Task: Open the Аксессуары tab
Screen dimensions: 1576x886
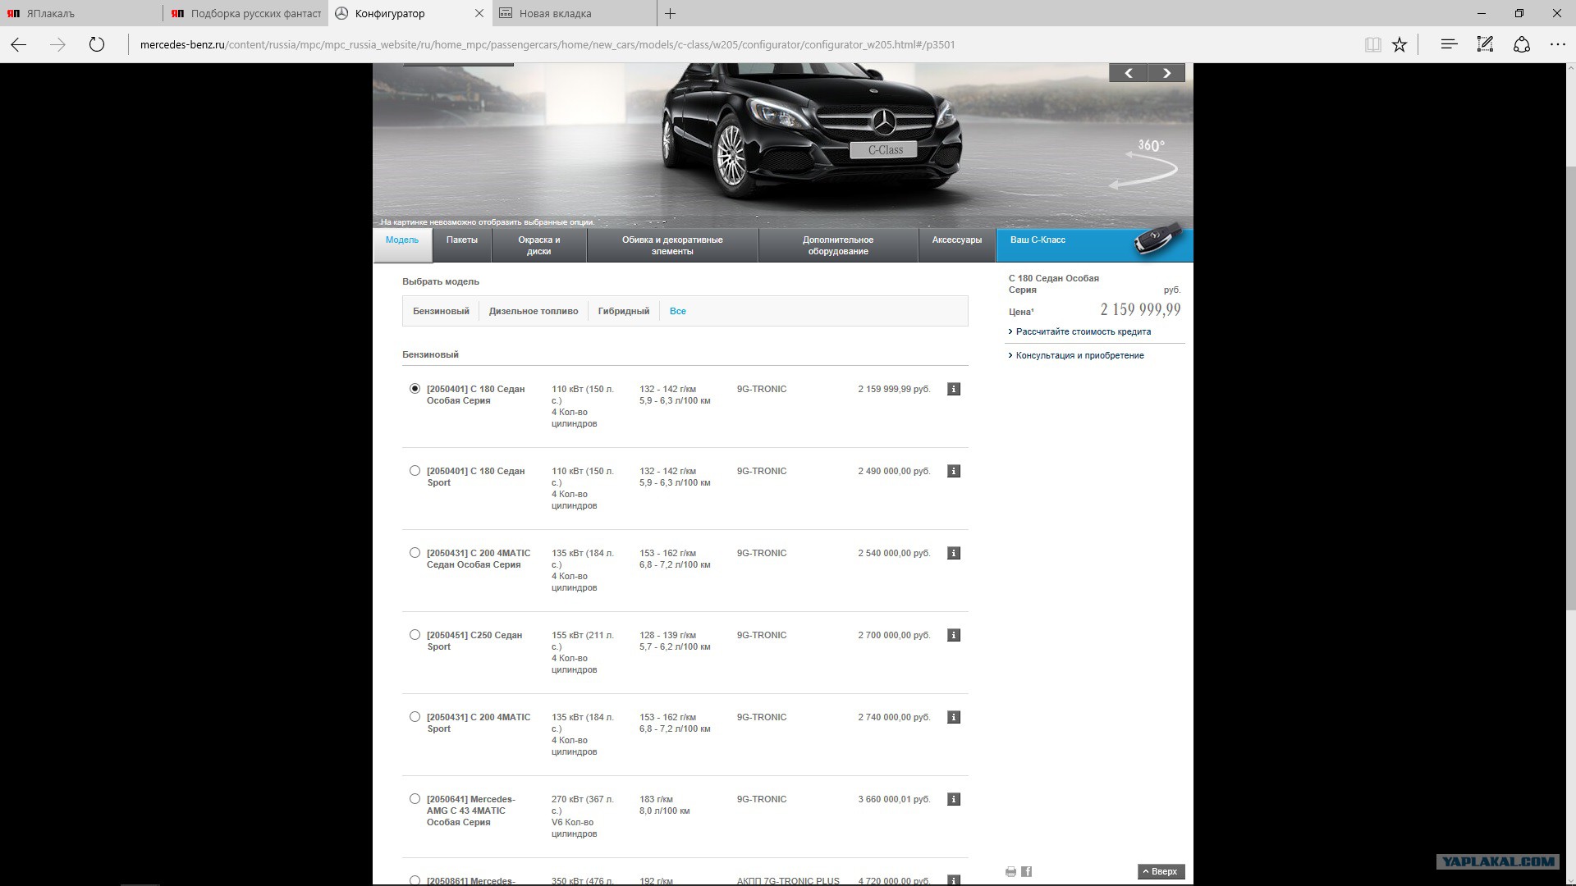Action: [x=957, y=244]
